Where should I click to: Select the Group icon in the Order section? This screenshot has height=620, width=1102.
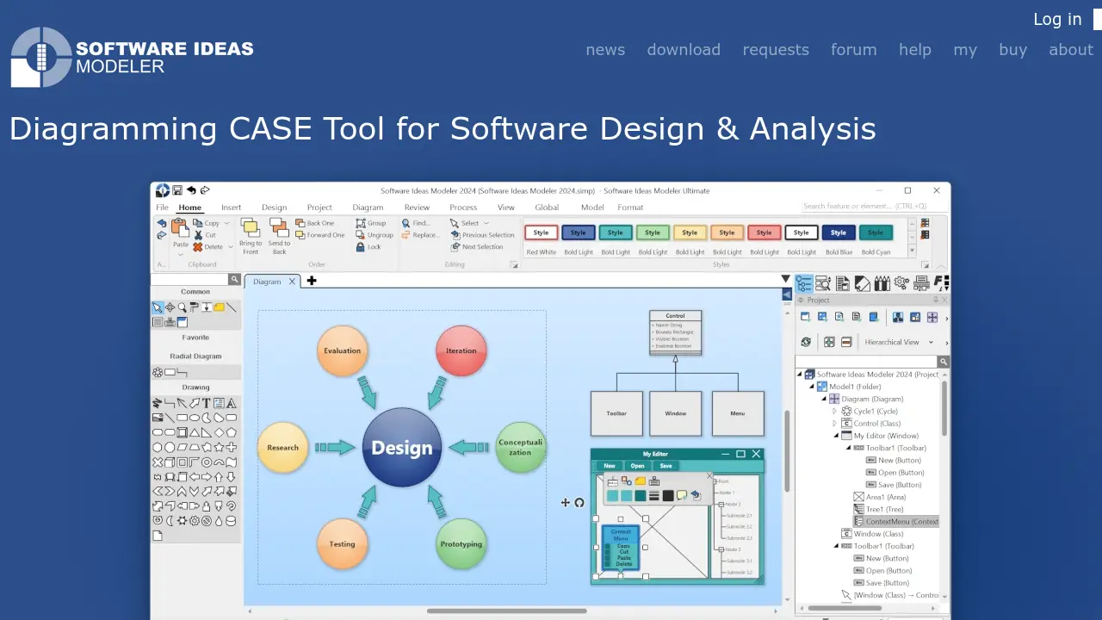361,223
